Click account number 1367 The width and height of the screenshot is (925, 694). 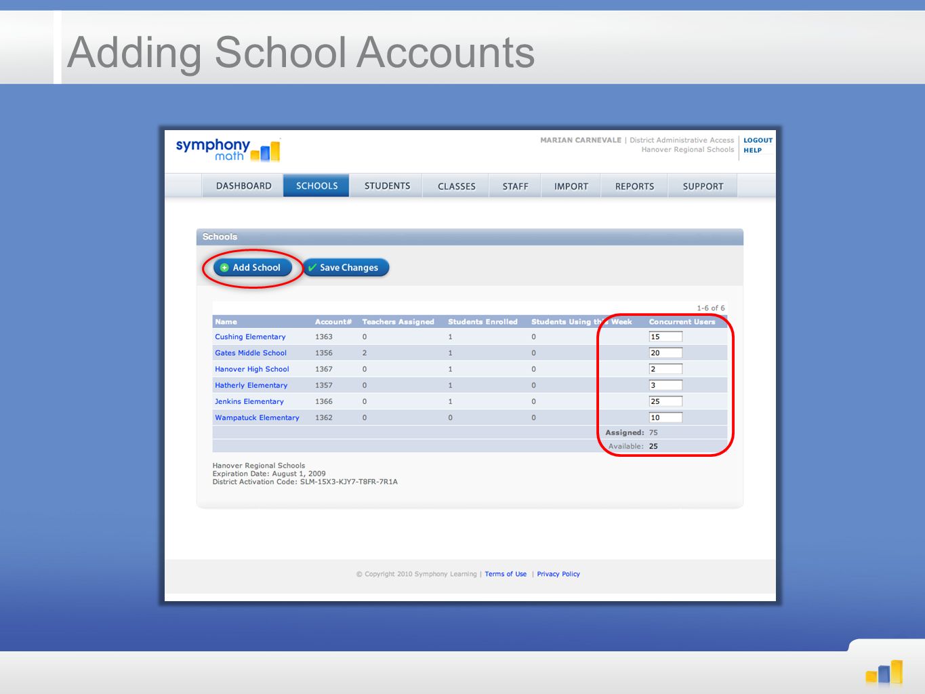coord(324,369)
